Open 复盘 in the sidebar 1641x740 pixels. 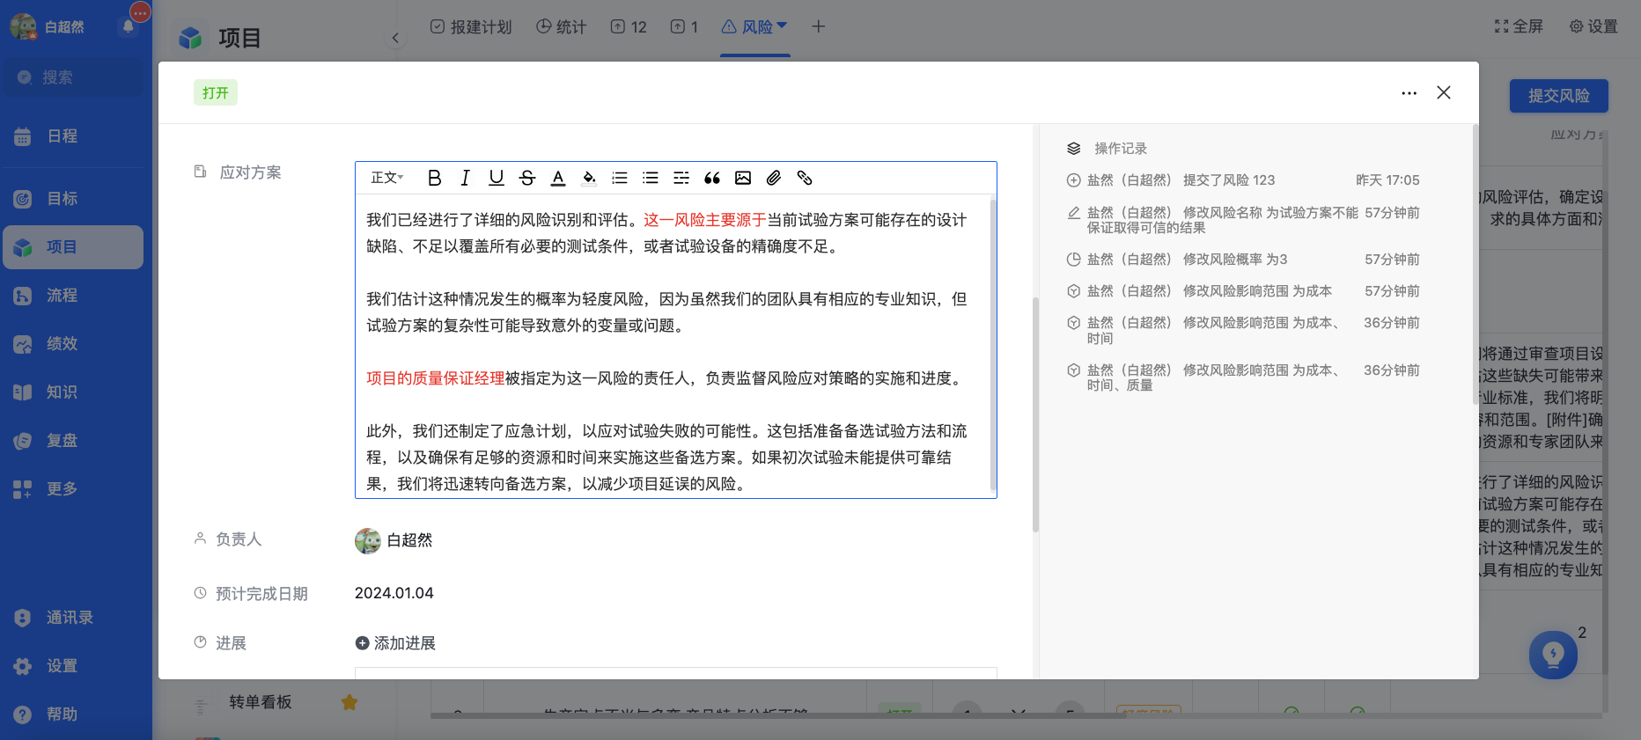(73, 441)
